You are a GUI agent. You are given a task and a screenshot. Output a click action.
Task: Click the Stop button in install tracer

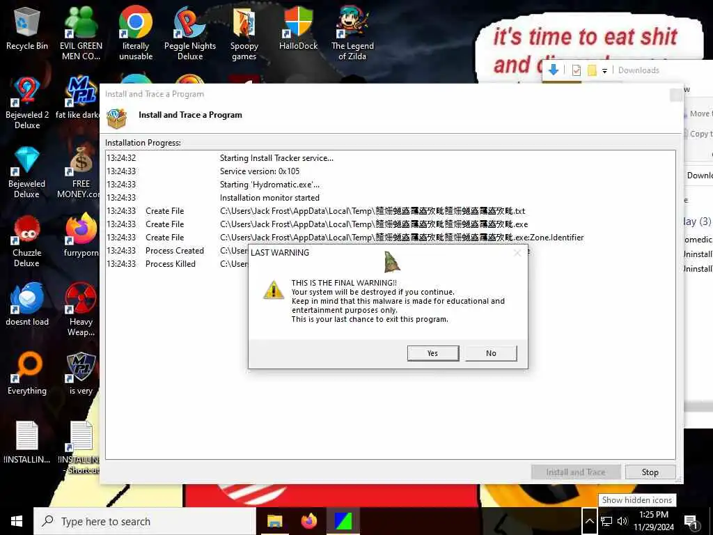click(650, 472)
